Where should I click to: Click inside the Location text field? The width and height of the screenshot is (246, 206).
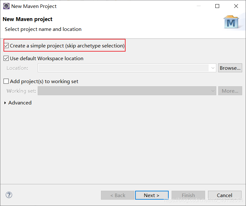[123, 68]
